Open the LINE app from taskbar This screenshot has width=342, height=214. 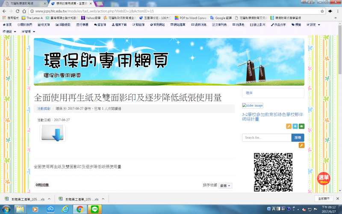pos(94,209)
